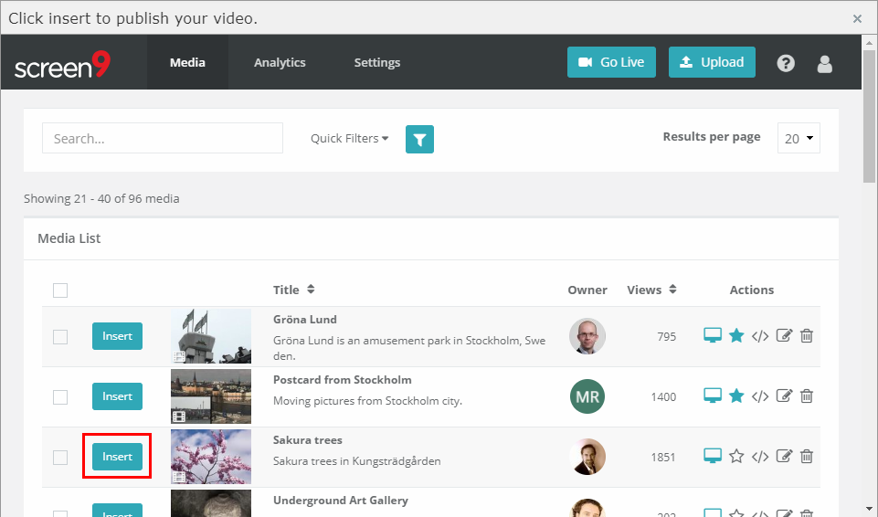Viewport: 878px width, 517px height.
Task: Click the Sakura trees cherry blossom thumbnail
Action: 210,457
